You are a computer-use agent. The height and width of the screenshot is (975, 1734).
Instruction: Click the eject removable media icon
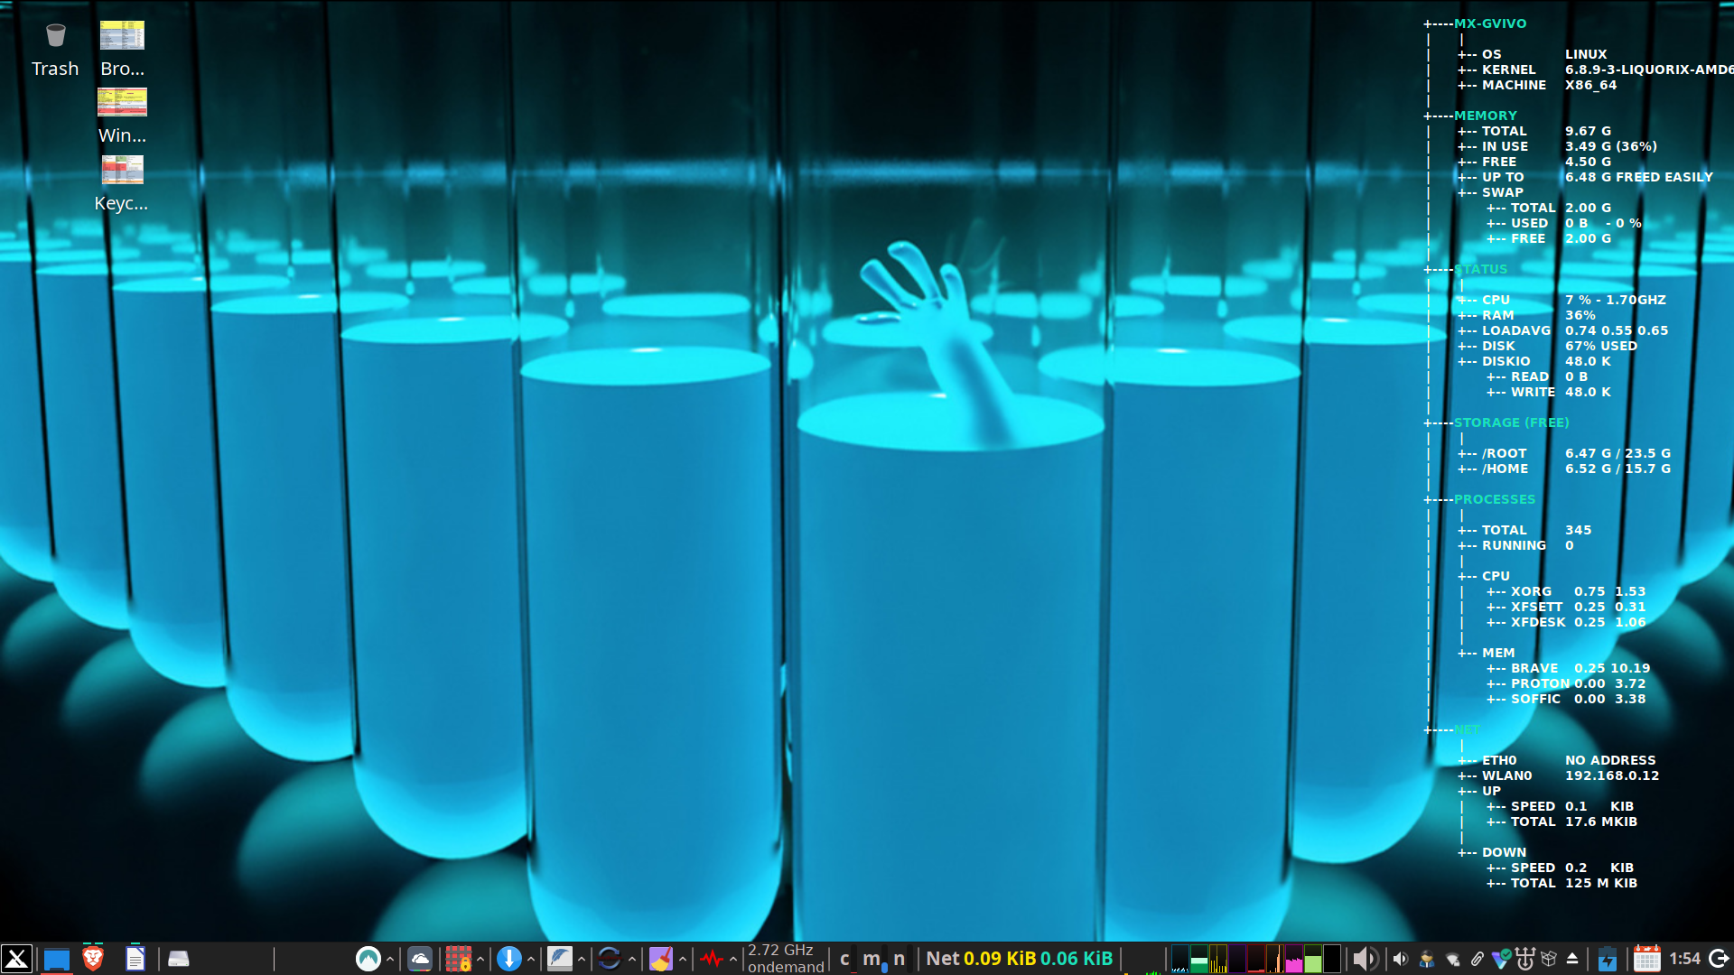coord(1572,959)
